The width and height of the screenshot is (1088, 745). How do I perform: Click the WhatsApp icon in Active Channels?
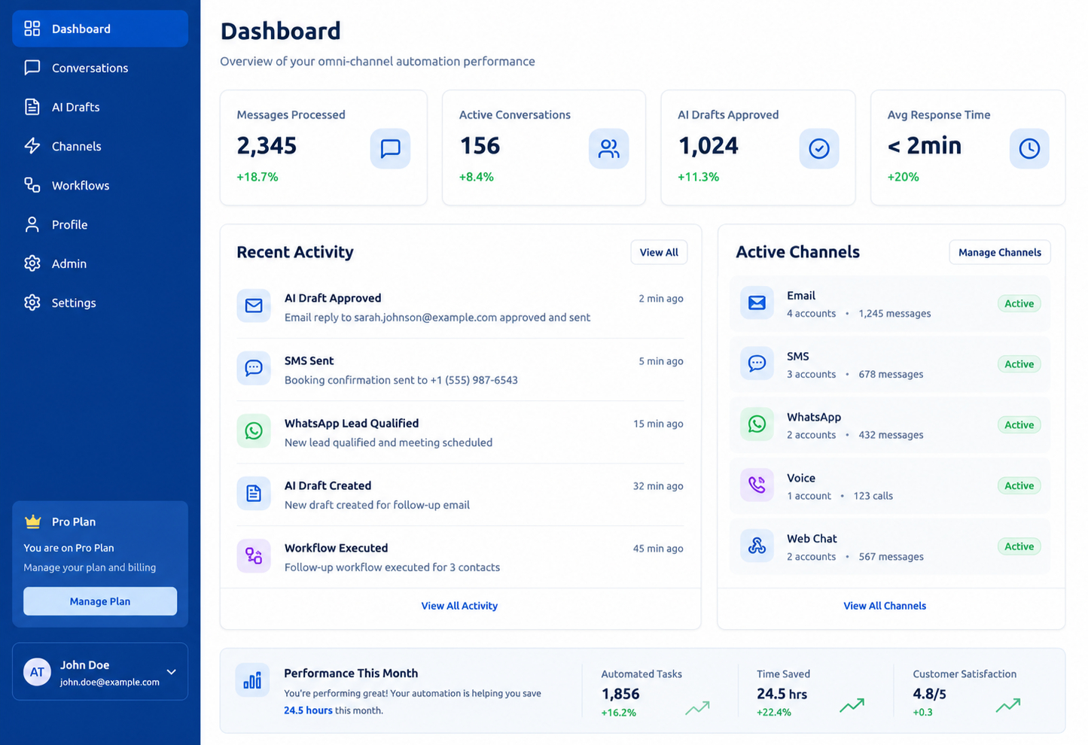(x=757, y=424)
